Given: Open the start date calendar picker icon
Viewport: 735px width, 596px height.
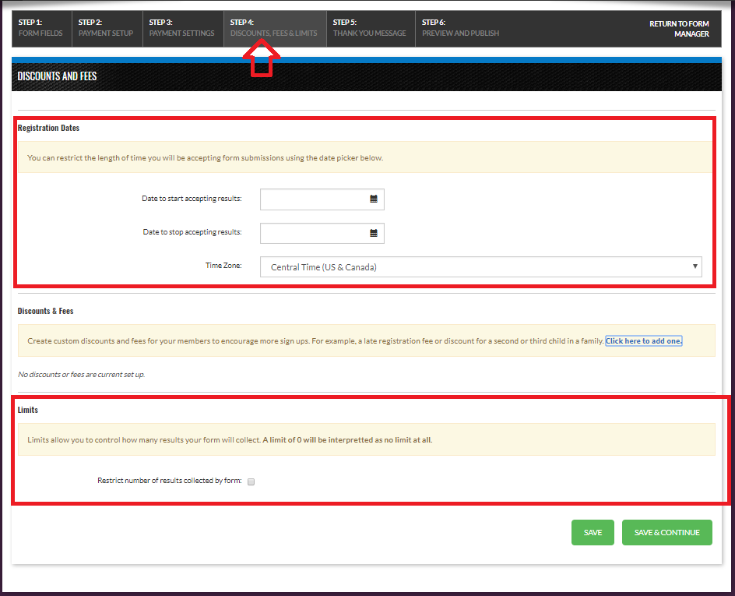Looking at the screenshot, I should [374, 199].
